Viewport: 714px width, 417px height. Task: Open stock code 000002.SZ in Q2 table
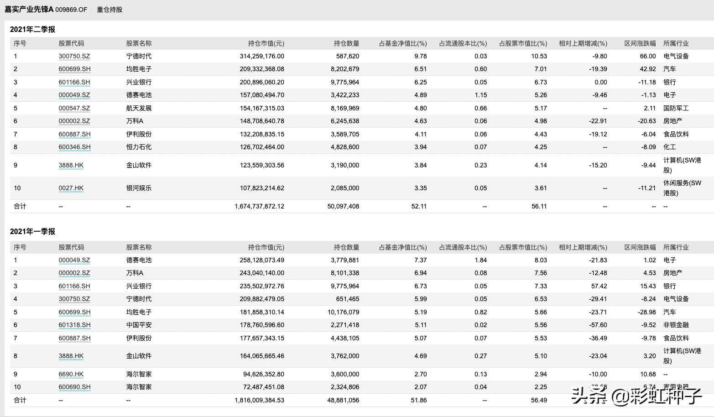[x=74, y=121]
